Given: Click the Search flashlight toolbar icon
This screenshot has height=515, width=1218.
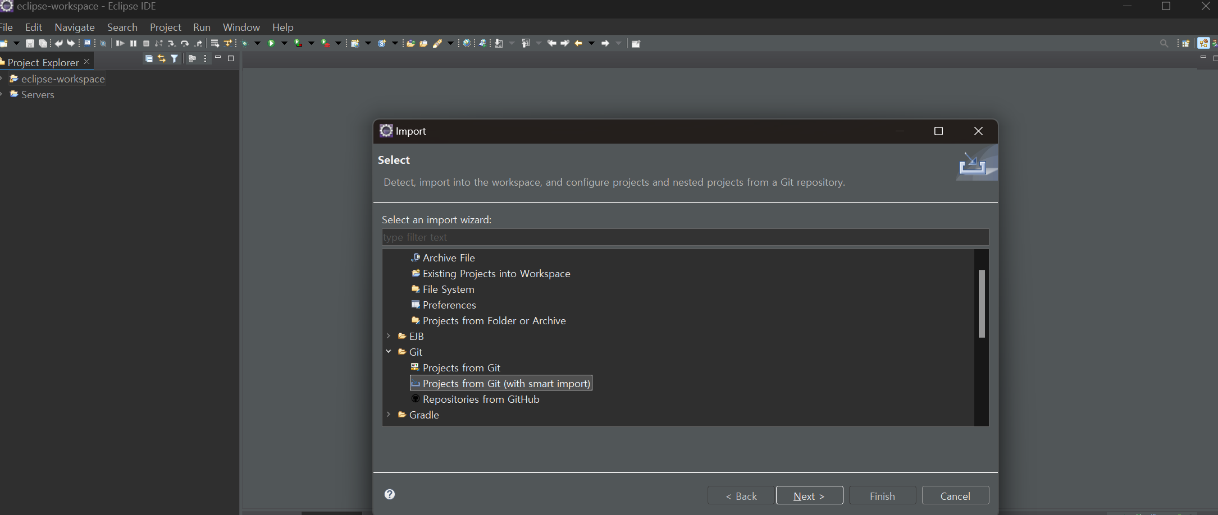Looking at the screenshot, I should point(437,43).
